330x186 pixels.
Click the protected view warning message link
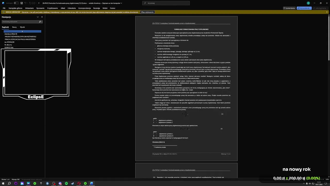(x=80, y=12)
